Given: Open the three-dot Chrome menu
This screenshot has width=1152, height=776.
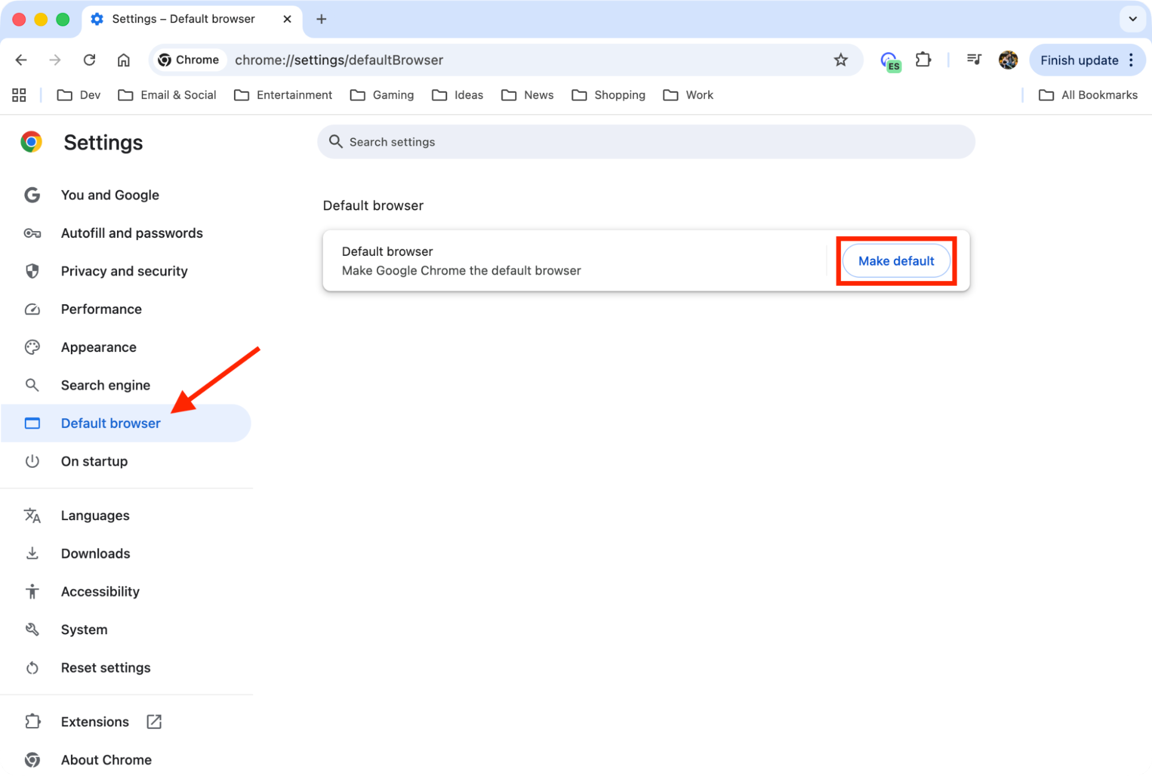Looking at the screenshot, I should (x=1130, y=60).
